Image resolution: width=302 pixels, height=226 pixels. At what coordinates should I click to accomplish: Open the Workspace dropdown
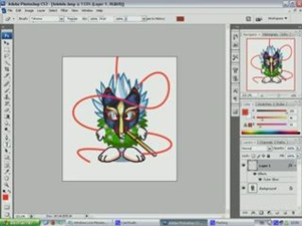click(x=277, y=19)
